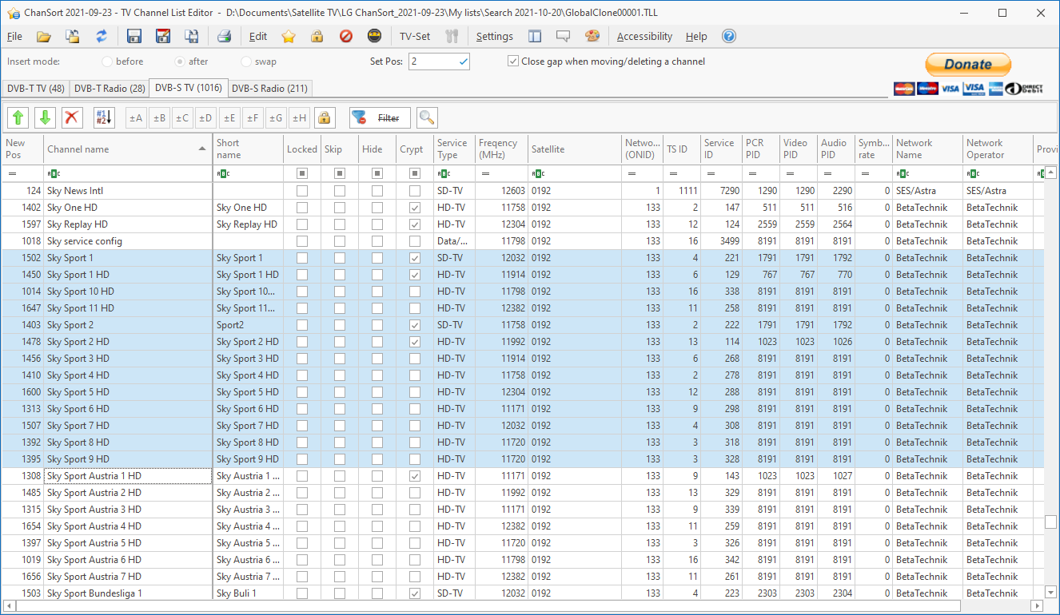Open the blue question mark help icon

[728, 36]
